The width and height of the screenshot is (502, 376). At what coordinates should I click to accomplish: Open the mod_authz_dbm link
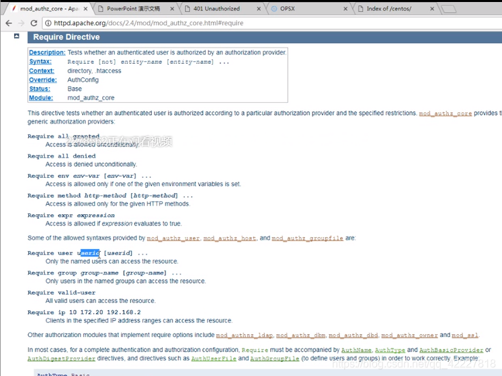[300, 335]
